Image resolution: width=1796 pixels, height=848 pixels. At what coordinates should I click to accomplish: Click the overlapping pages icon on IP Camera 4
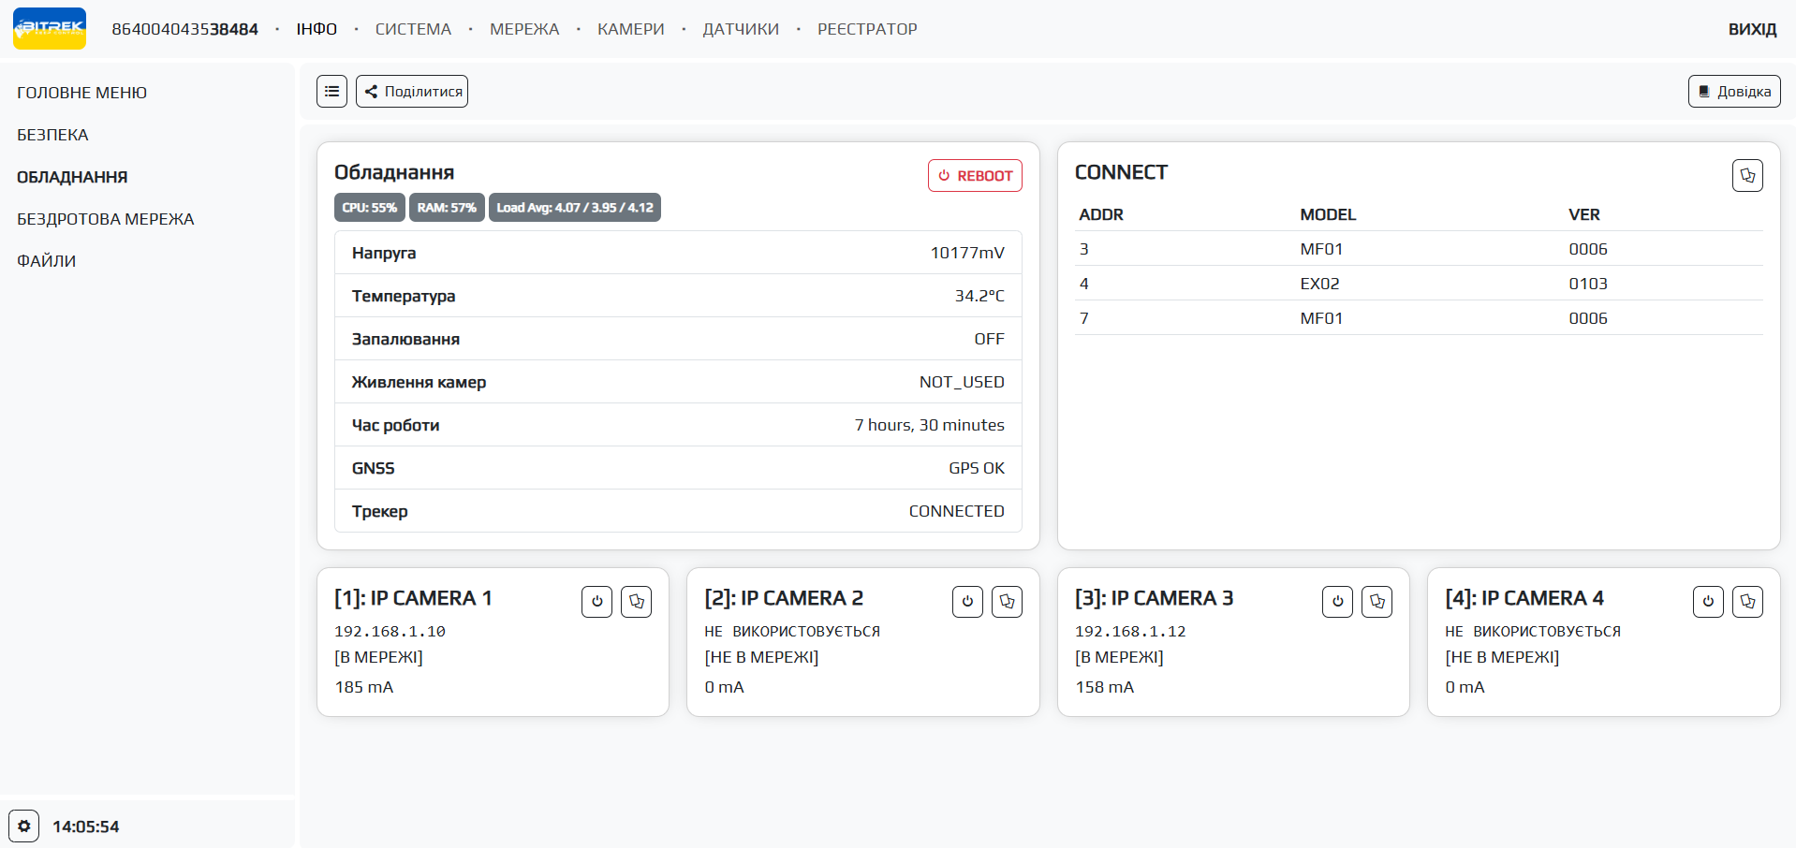tap(1747, 602)
